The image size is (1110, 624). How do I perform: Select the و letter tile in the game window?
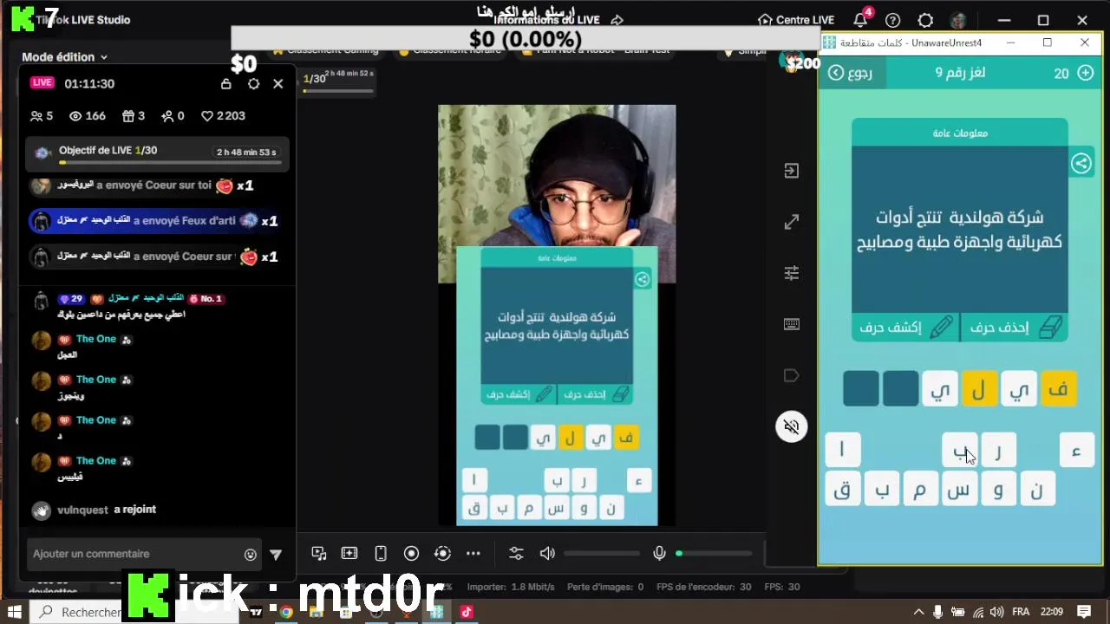[x=998, y=491]
